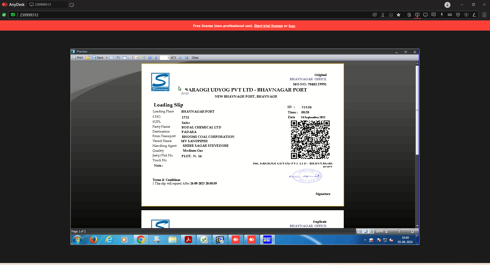Viewport: 490px width, 265px height.
Task: Click the Print button in Preview toolbar
Action: tap(77, 58)
